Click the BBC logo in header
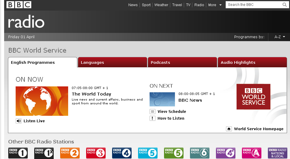The width and height of the screenshot is (290, 159). tap(19, 5)
